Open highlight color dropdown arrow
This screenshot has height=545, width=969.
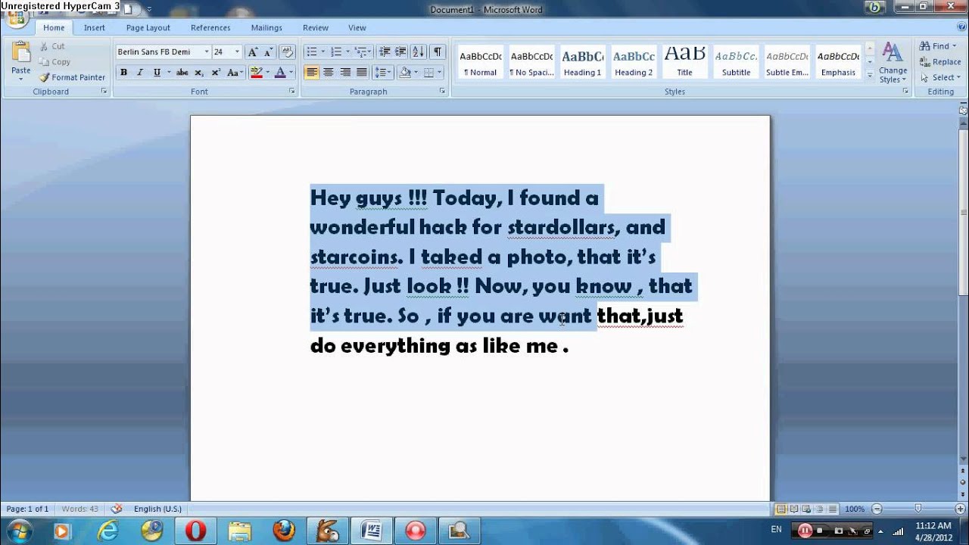pos(267,73)
